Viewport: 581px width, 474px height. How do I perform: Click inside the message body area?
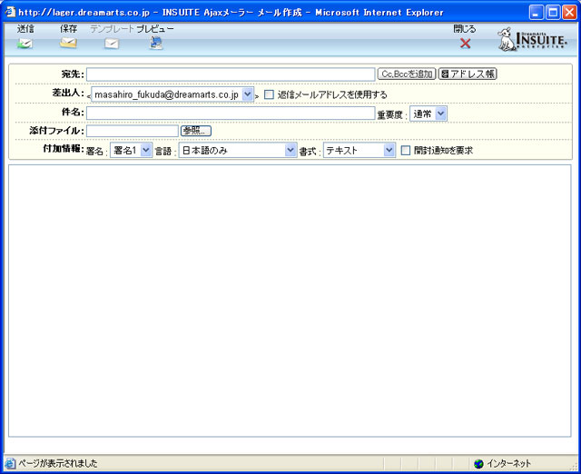click(x=290, y=301)
